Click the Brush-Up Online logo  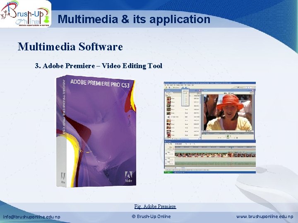(26, 14)
